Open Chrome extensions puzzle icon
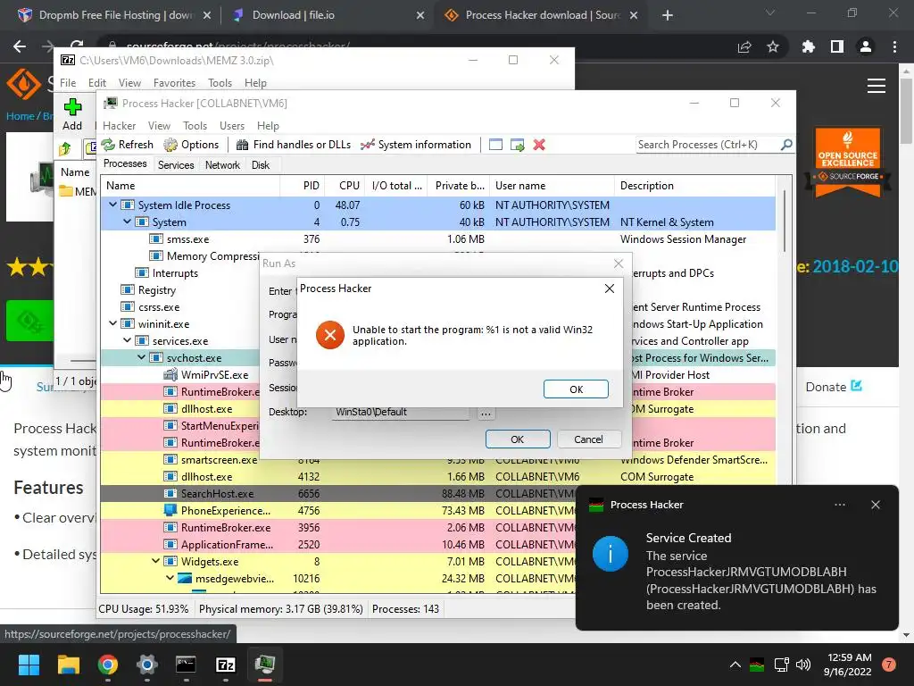 click(x=809, y=46)
